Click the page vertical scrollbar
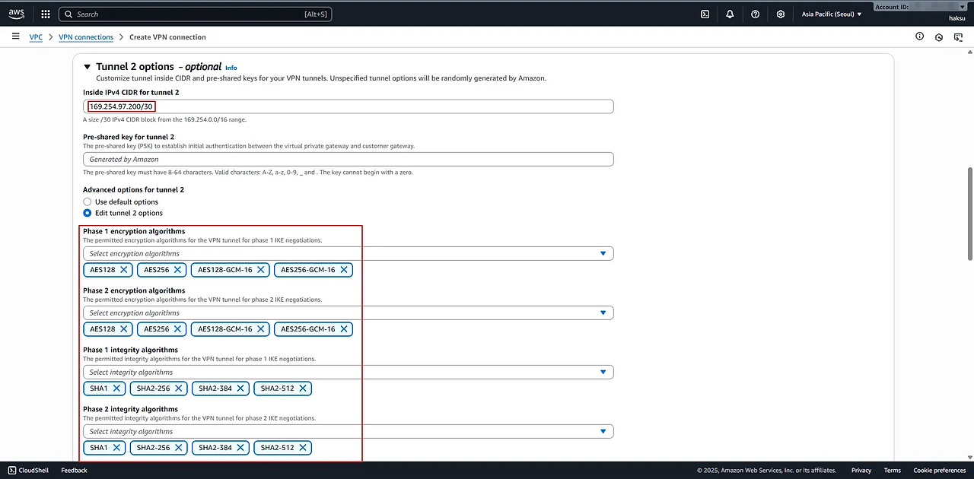This screenshot has width=974, height=479. coord(969,213)
